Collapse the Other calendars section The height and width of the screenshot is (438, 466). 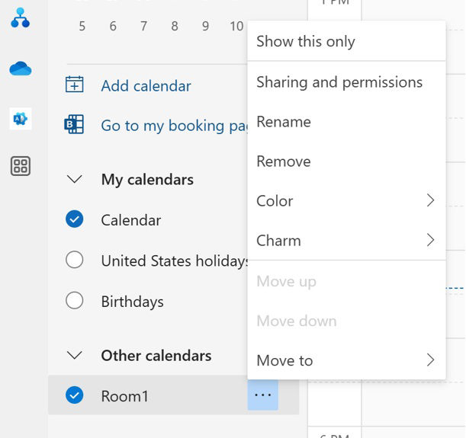point(74,356)
